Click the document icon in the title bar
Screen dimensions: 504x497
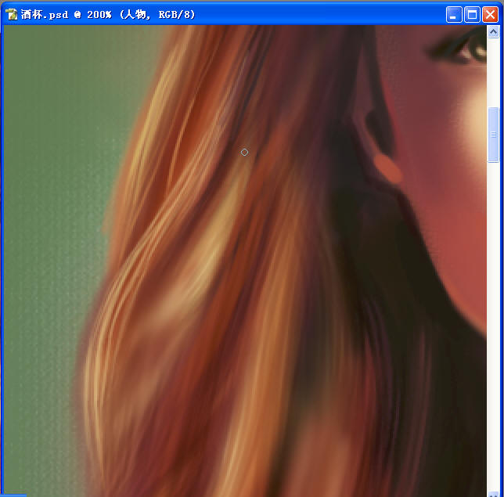click(12, 14)
